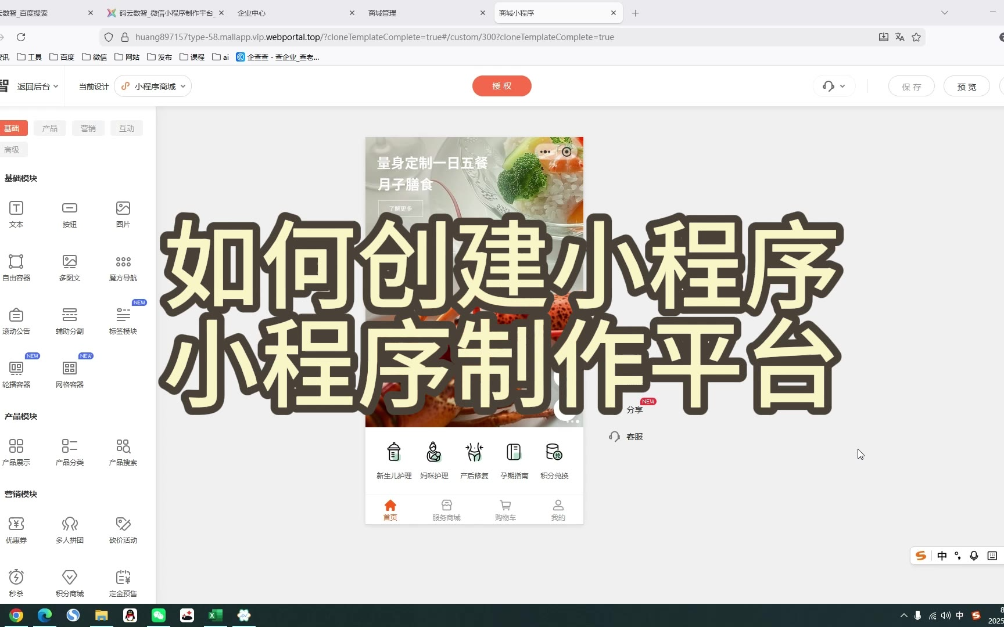Add the 图片 image module

coord(123,214)
